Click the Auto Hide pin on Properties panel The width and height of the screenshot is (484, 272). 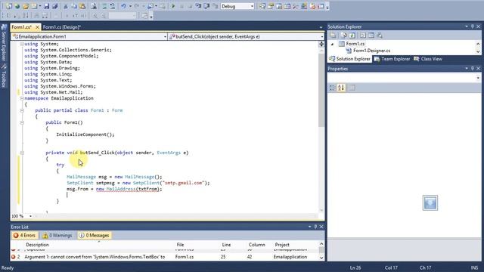(472, 69)
